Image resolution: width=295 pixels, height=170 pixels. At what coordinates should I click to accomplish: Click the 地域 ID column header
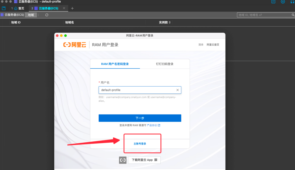[x=16, y=22]
